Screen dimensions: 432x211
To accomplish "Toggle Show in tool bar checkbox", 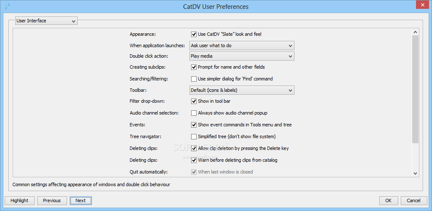I will click(x=193, y=101).
